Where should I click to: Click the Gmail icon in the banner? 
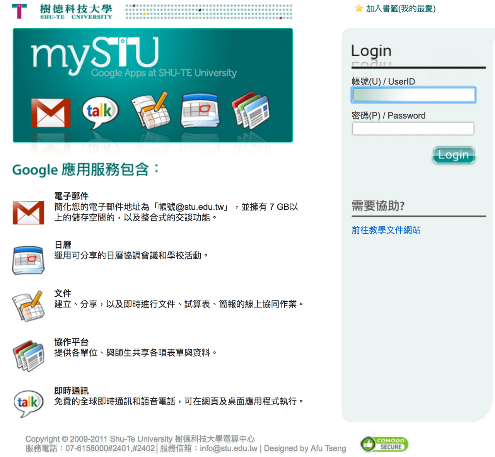tap(51, 113)
